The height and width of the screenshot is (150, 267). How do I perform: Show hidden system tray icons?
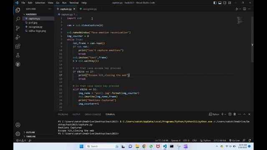point(217,146)
